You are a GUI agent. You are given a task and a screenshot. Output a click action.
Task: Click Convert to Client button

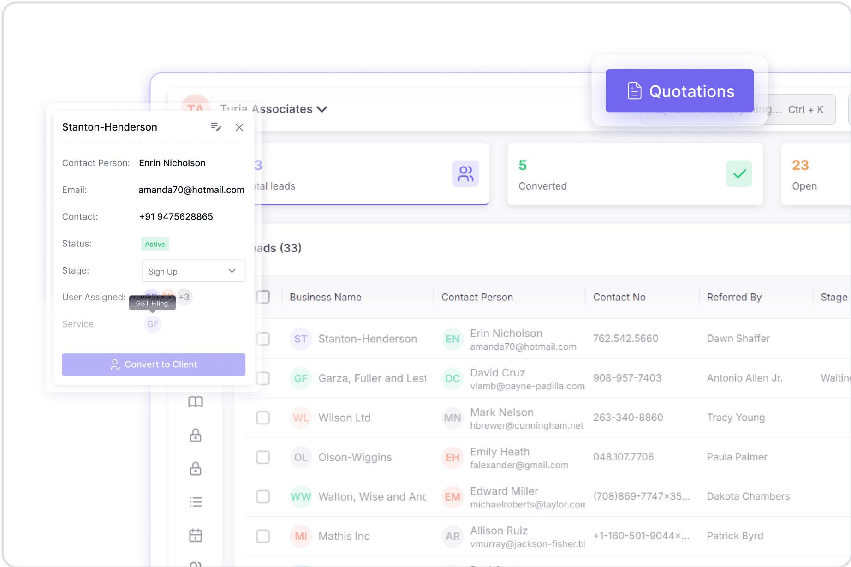point(154,364)
